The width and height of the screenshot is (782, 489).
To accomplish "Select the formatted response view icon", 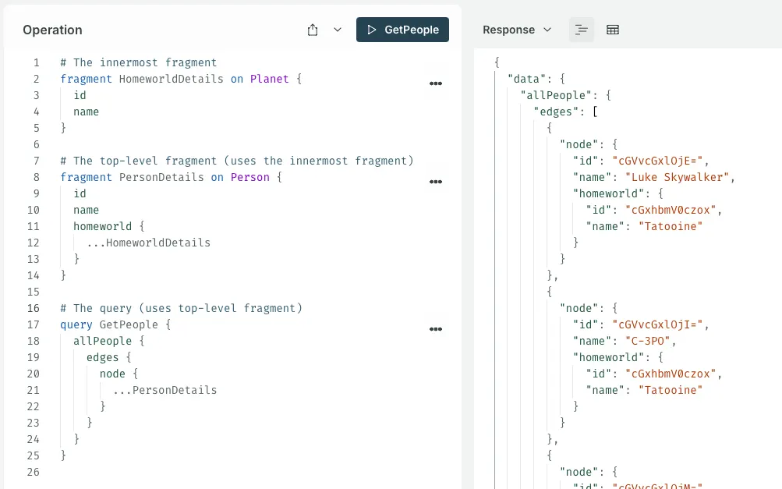I will click(x=581, y=29).
